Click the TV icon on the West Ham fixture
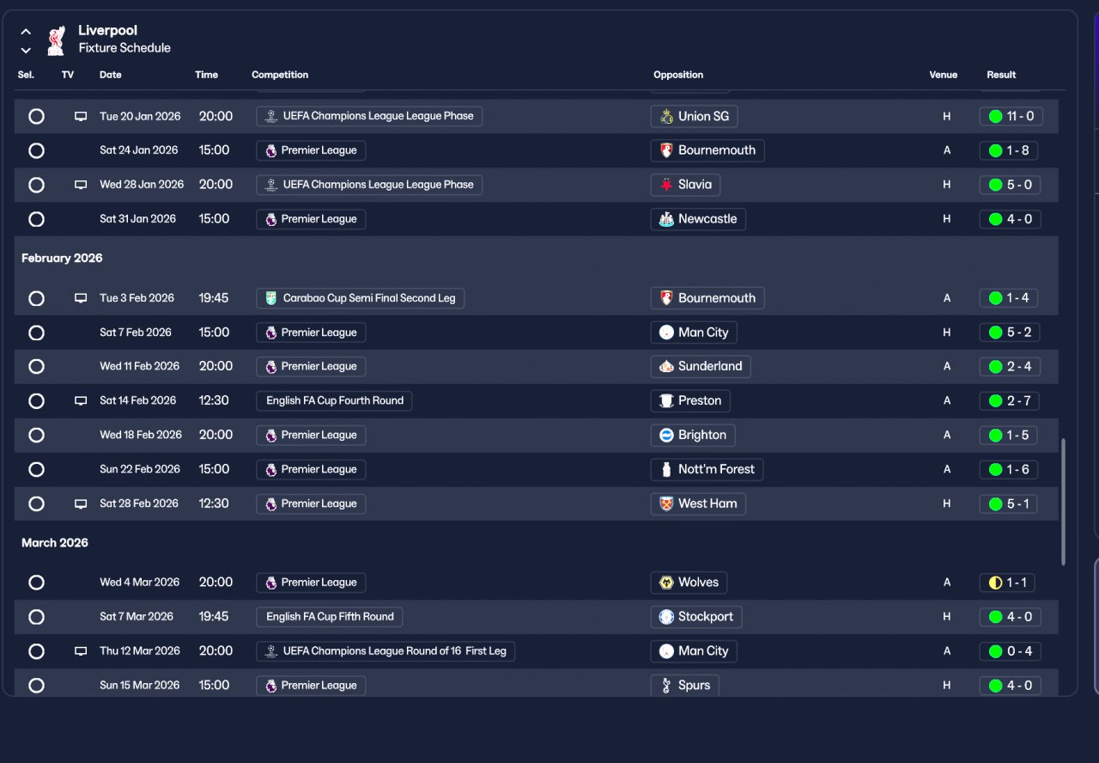The height and width of the screenshot is (763, 1099). tap(81, 504)
